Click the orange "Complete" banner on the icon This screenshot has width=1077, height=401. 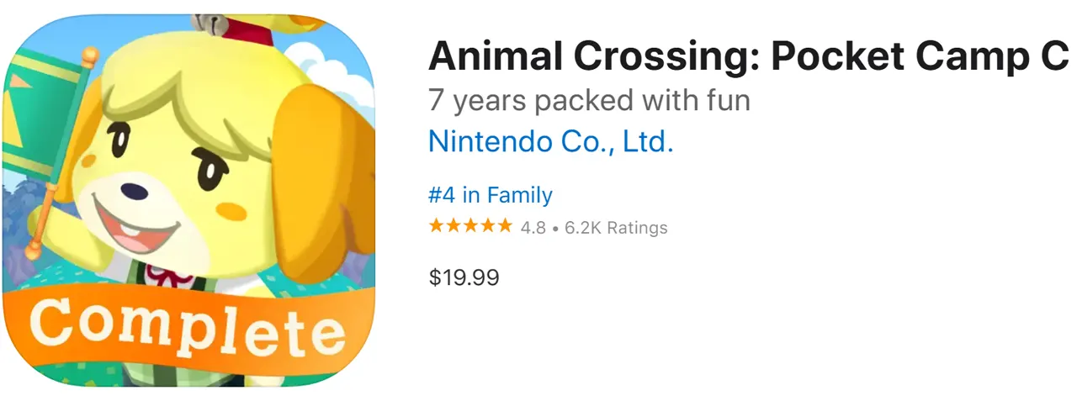coord(188,326)
